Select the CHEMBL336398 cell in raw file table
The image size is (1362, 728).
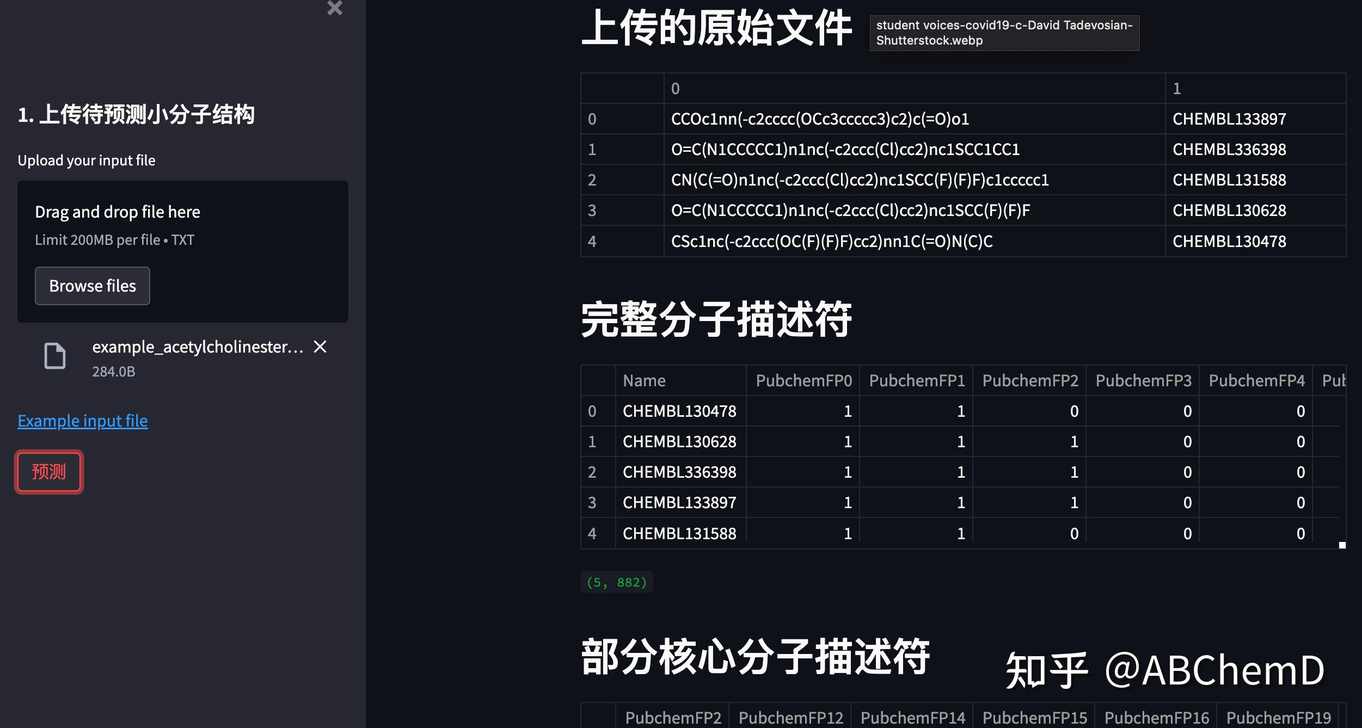(1229, 149)
